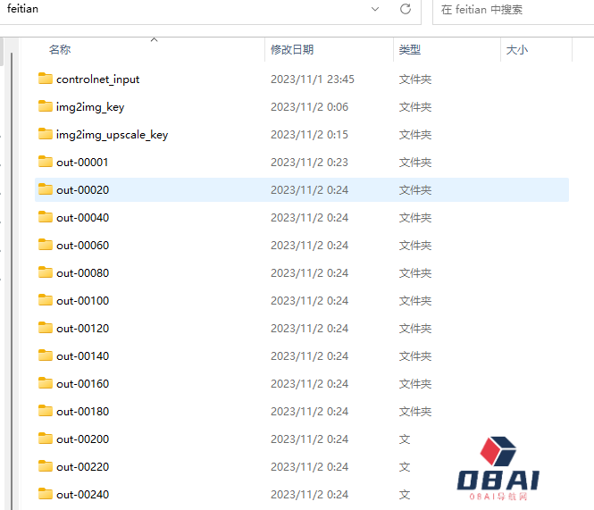Click the out-00160 folder icon
The width and height of the screenshot is (594, 510).
click(46, 383)
